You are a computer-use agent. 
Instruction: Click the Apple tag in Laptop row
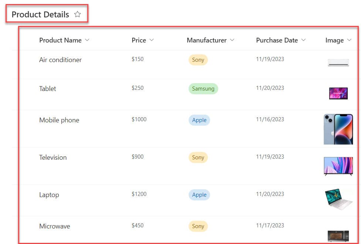coord(199,195)
